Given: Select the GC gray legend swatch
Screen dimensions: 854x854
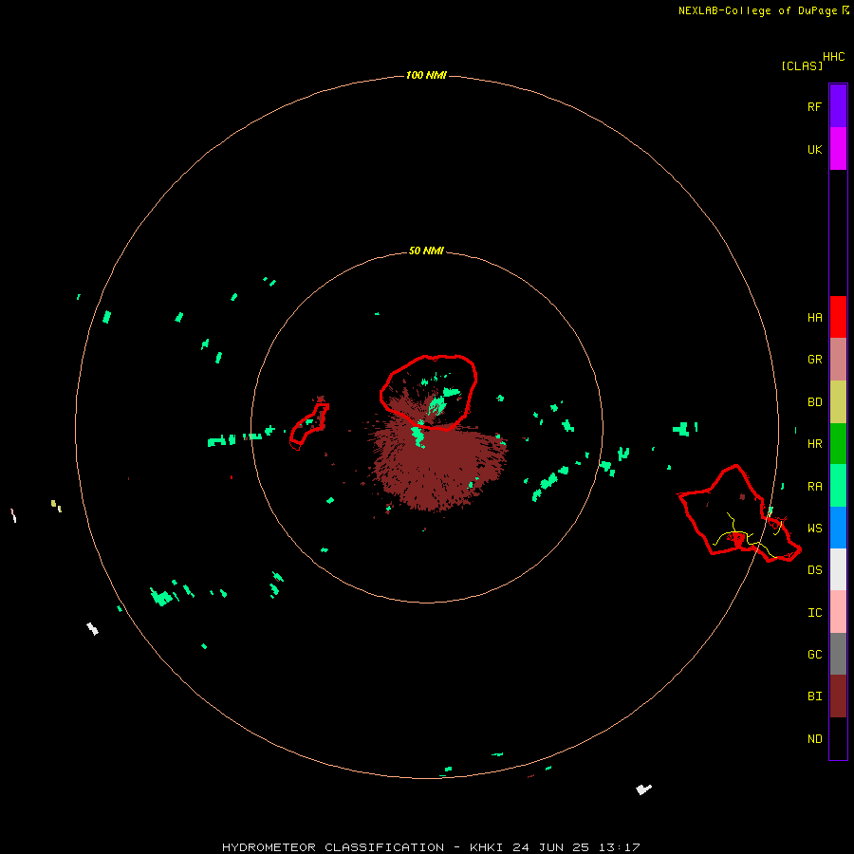Looking at the screenshot, I should pos(838,654).
